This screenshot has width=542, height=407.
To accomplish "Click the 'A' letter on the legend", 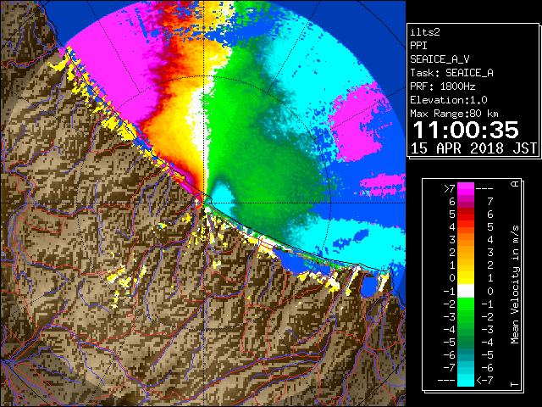I will point(515,184).
